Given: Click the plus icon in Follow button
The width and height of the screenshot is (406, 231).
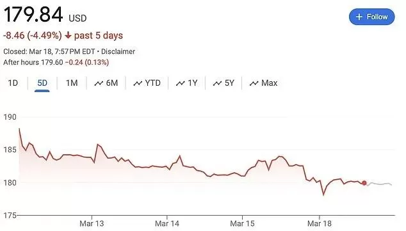Looking at the screenshot, I should pyautogui.click(x=359, y=17).
